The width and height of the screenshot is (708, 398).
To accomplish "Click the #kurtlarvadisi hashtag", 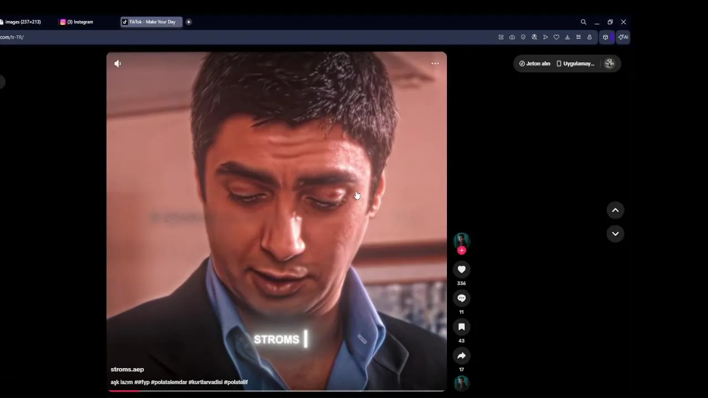I will [x=205, y=382].
